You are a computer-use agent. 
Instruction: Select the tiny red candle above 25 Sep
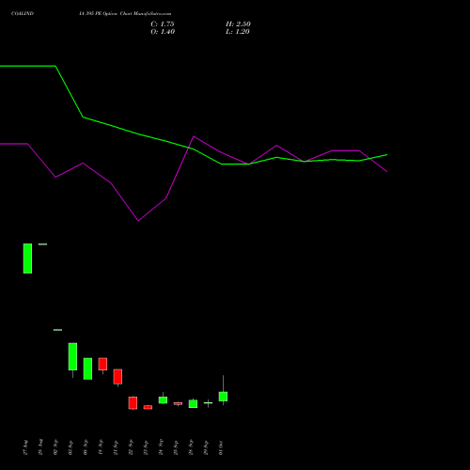click(178, 403)
